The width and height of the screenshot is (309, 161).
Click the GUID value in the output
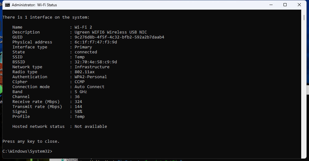pyautogui.click(x=119, y=37)
